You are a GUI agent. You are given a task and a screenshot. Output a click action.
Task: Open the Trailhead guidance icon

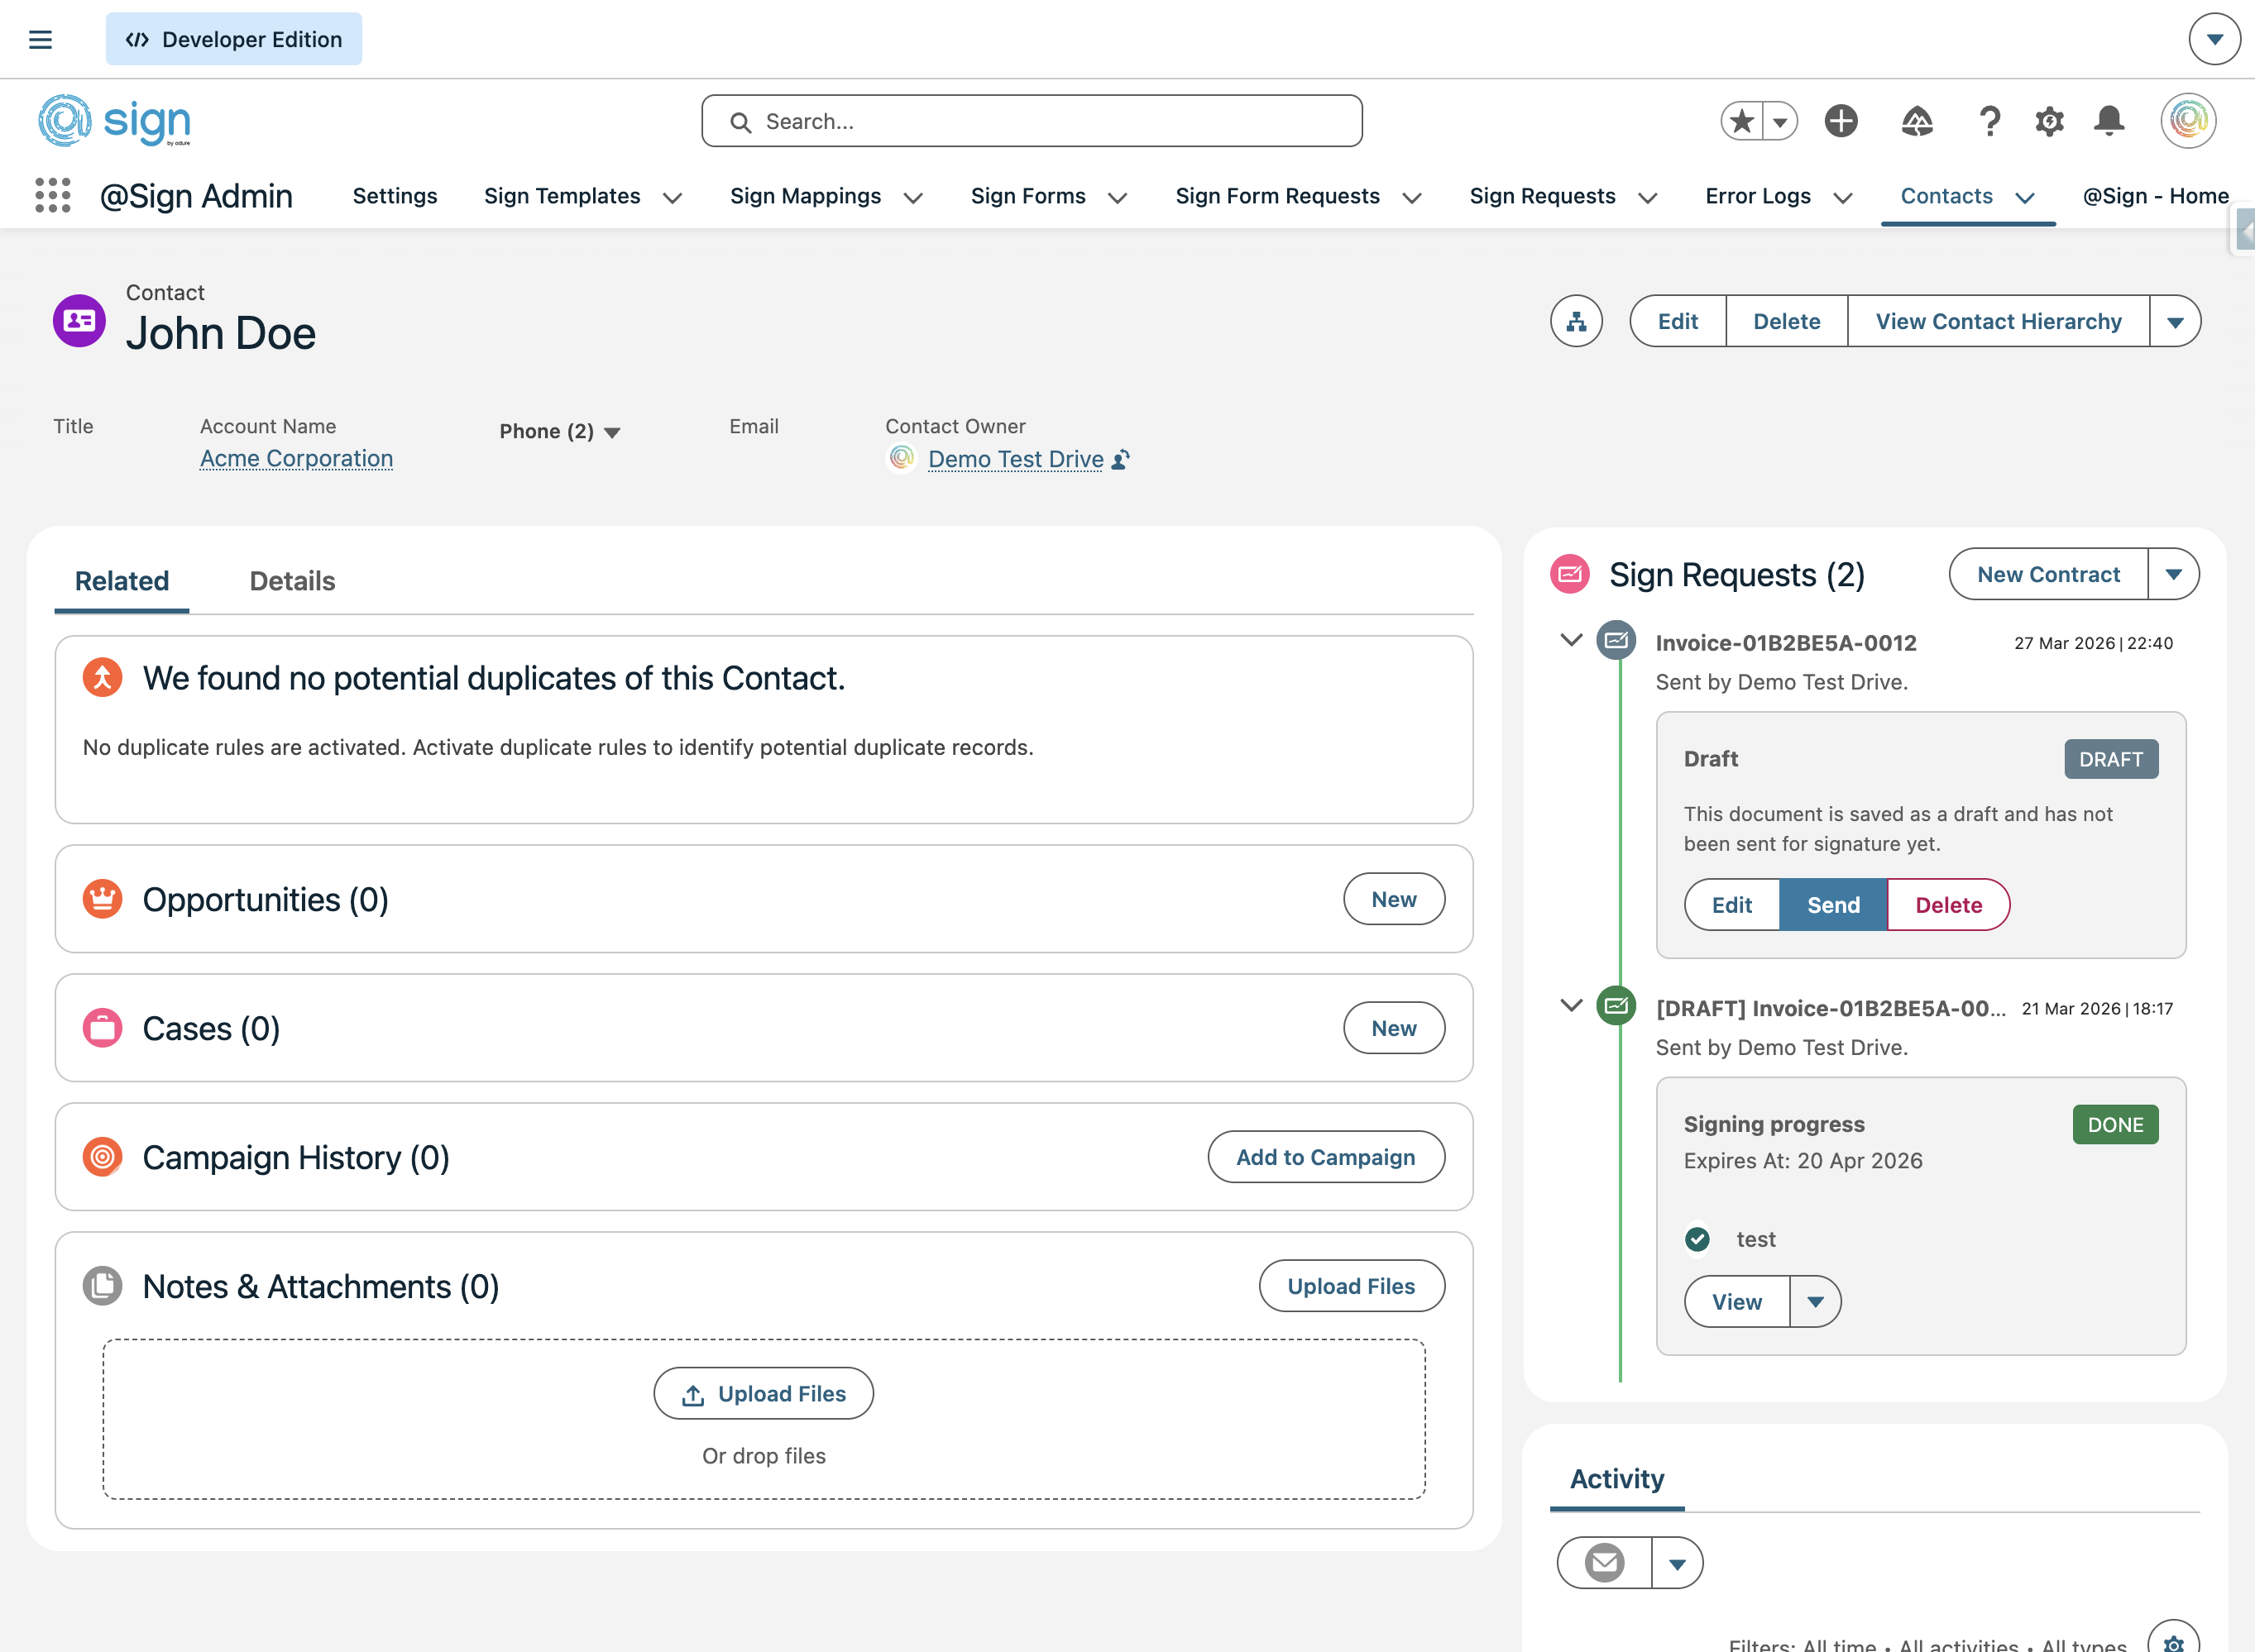(1916, 121)
